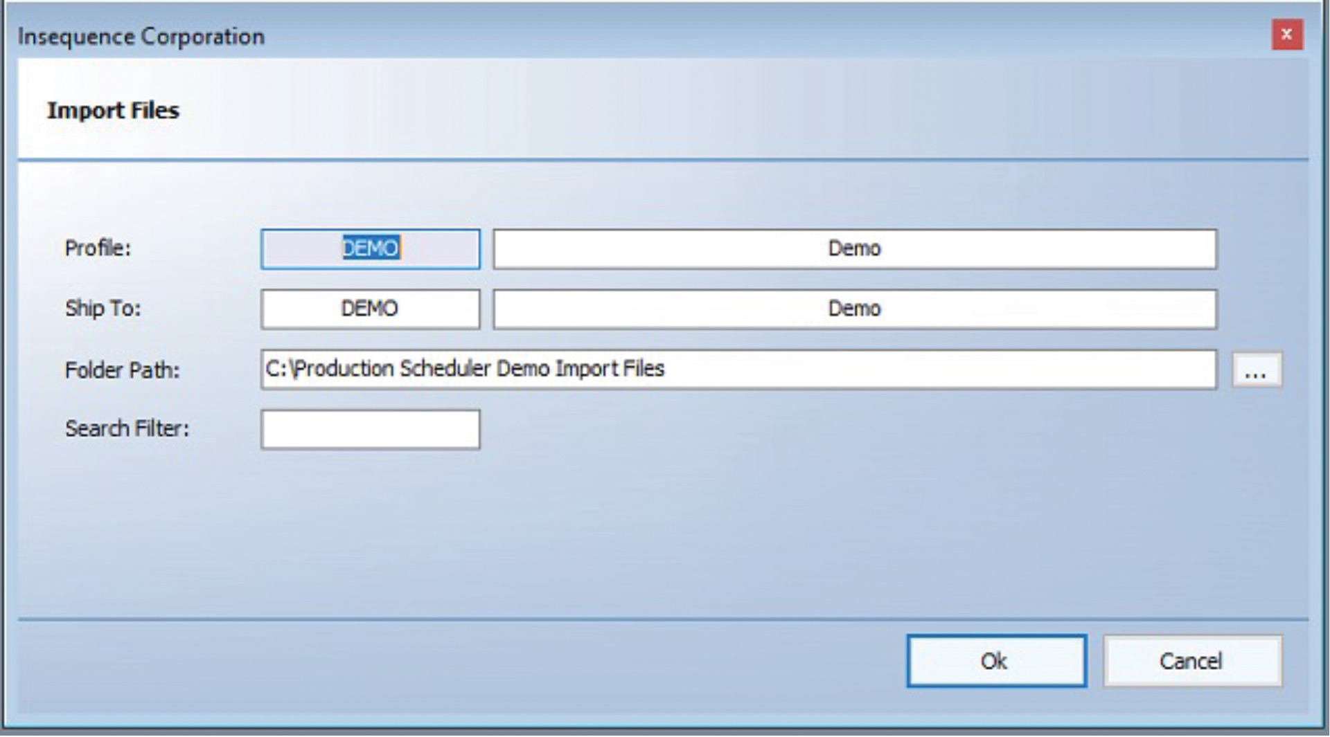Click the Import Files heading
The width and height of the screenshot is (1330, 737).
pyautogui.click(x=113, y=111)
